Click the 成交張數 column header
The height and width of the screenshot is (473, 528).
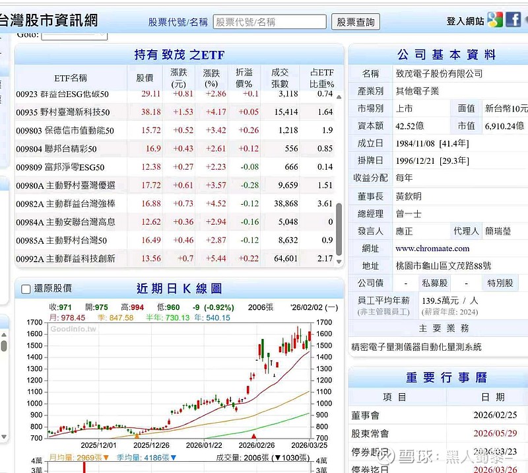pos(280,78)
